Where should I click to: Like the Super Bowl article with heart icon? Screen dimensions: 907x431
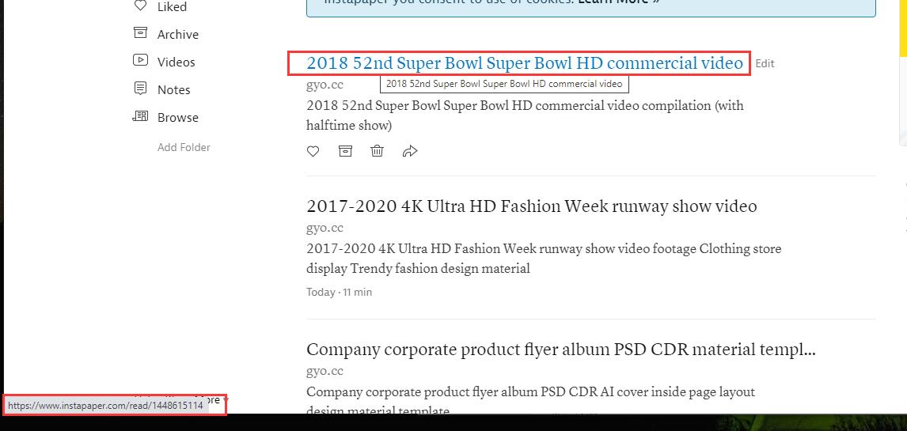313,151
